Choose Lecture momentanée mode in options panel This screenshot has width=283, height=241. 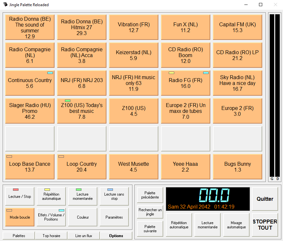coord(83,196)
